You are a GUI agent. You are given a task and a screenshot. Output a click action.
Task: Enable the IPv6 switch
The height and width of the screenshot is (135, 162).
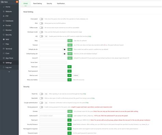pos(41,23)
